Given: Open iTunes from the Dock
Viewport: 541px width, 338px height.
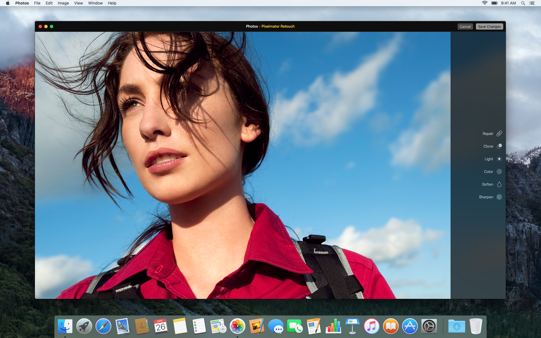Looking at the screenshot, I should coord(371,326).
